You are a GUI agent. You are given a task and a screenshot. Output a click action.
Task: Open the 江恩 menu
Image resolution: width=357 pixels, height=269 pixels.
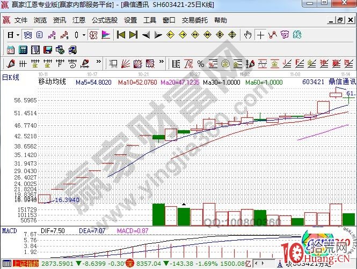[x=79, y=20]
